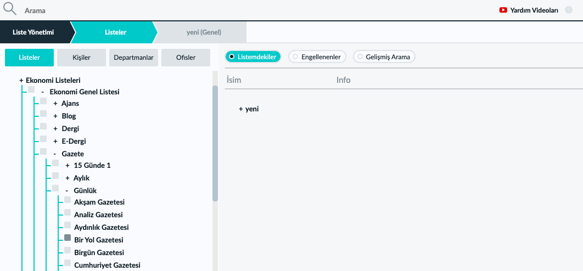Expand the Ajans tree node
Screen dimensions: 583x271
55,103
